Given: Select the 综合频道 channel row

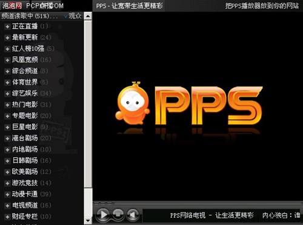Looking at the screenshot, I should (30, 71).
